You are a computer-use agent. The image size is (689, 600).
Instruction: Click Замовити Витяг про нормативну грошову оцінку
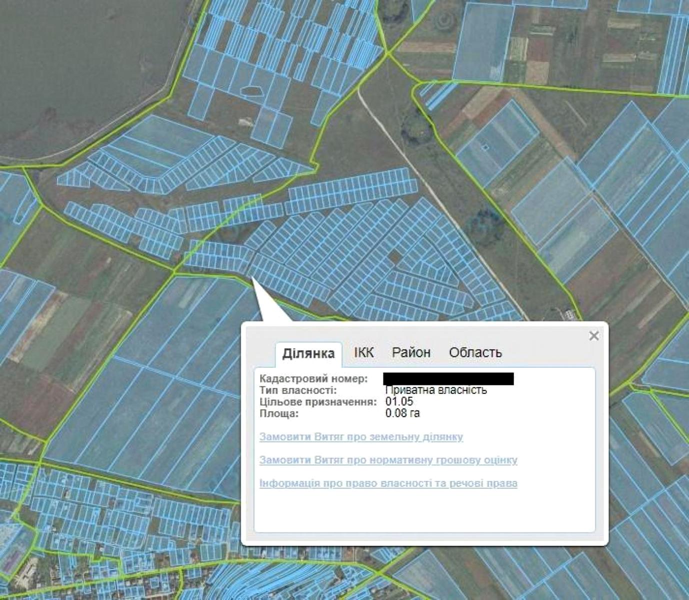[388, 460]
